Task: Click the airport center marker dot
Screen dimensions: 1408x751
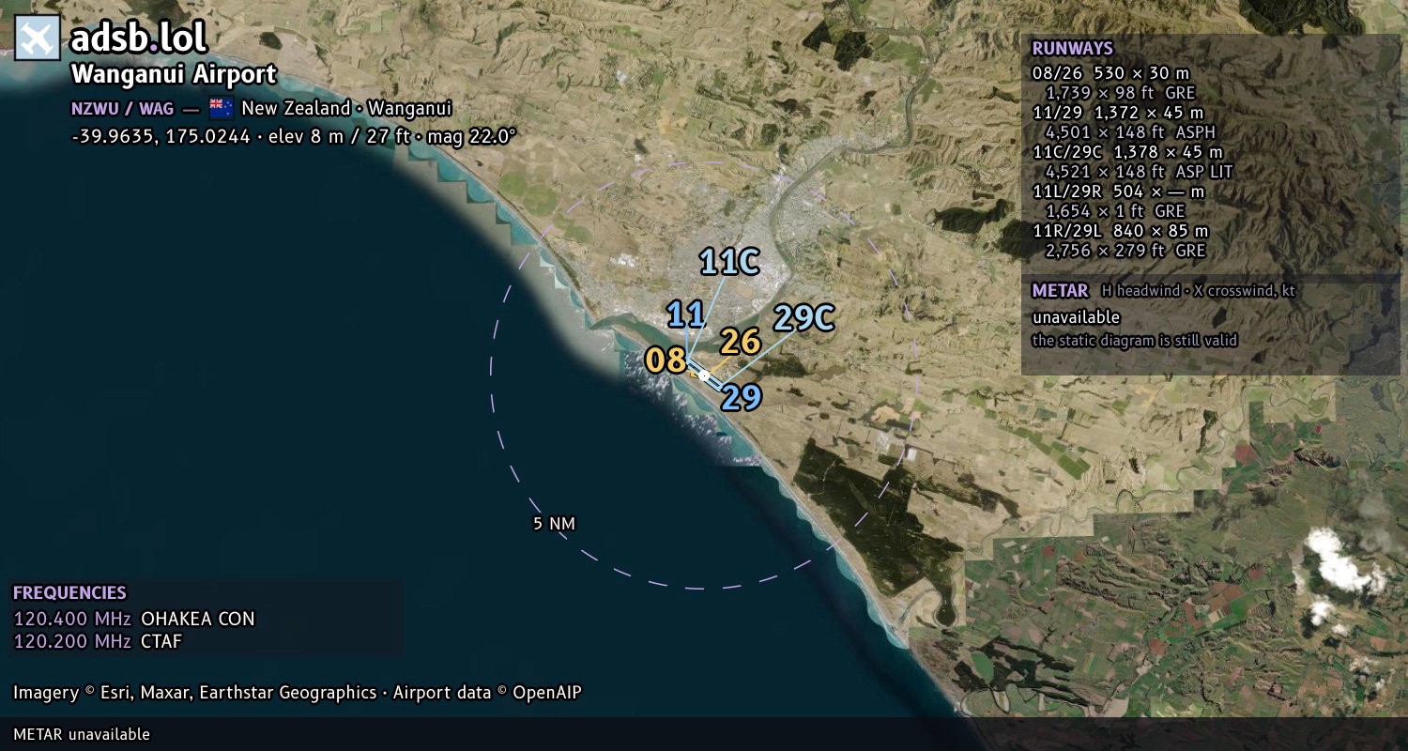Action: pyautogui.click(x=704, y=375)
